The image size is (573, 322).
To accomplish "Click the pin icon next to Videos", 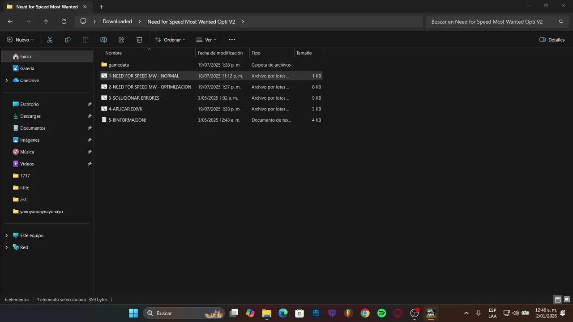I will tap(90, 164).
